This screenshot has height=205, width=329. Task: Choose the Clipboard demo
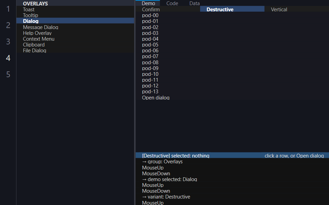click(75, 45)
